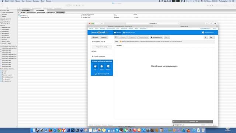Screen dimensions: 236x133
Task: Open the Вид view dropdown
Action: point(212,37)
